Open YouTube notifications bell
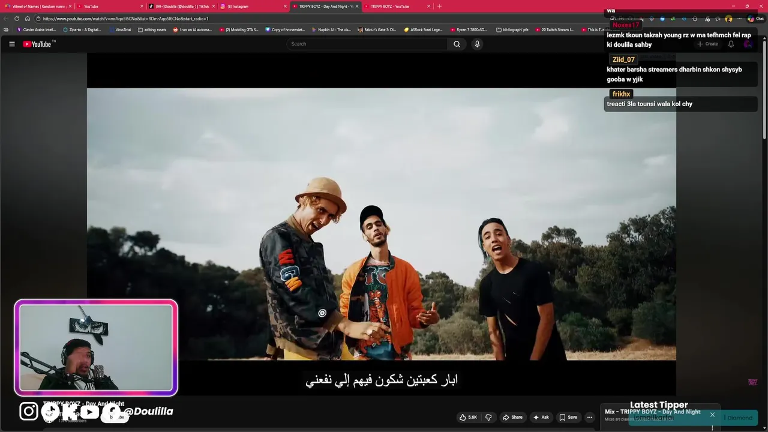768x432 pixels. [731, 44]
